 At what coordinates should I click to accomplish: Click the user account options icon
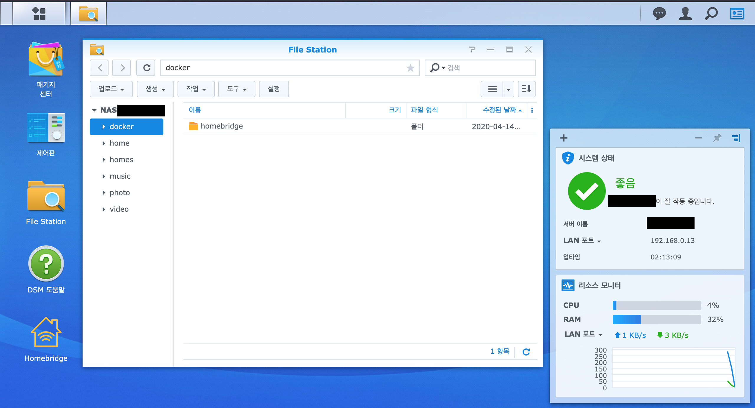(685, 14)
